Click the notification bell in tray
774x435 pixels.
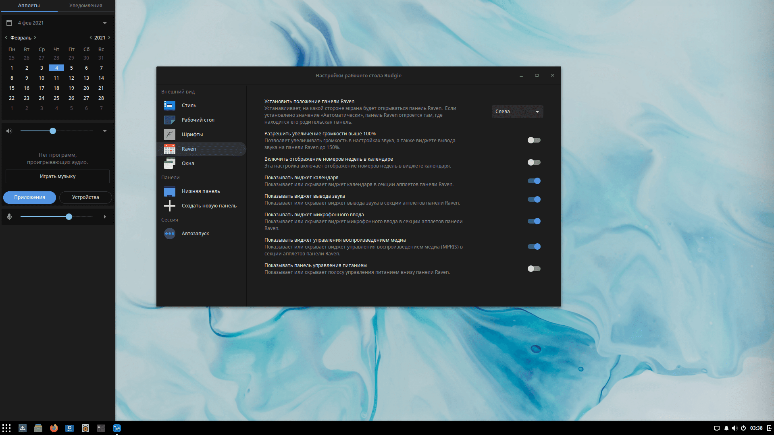(726, 428)
